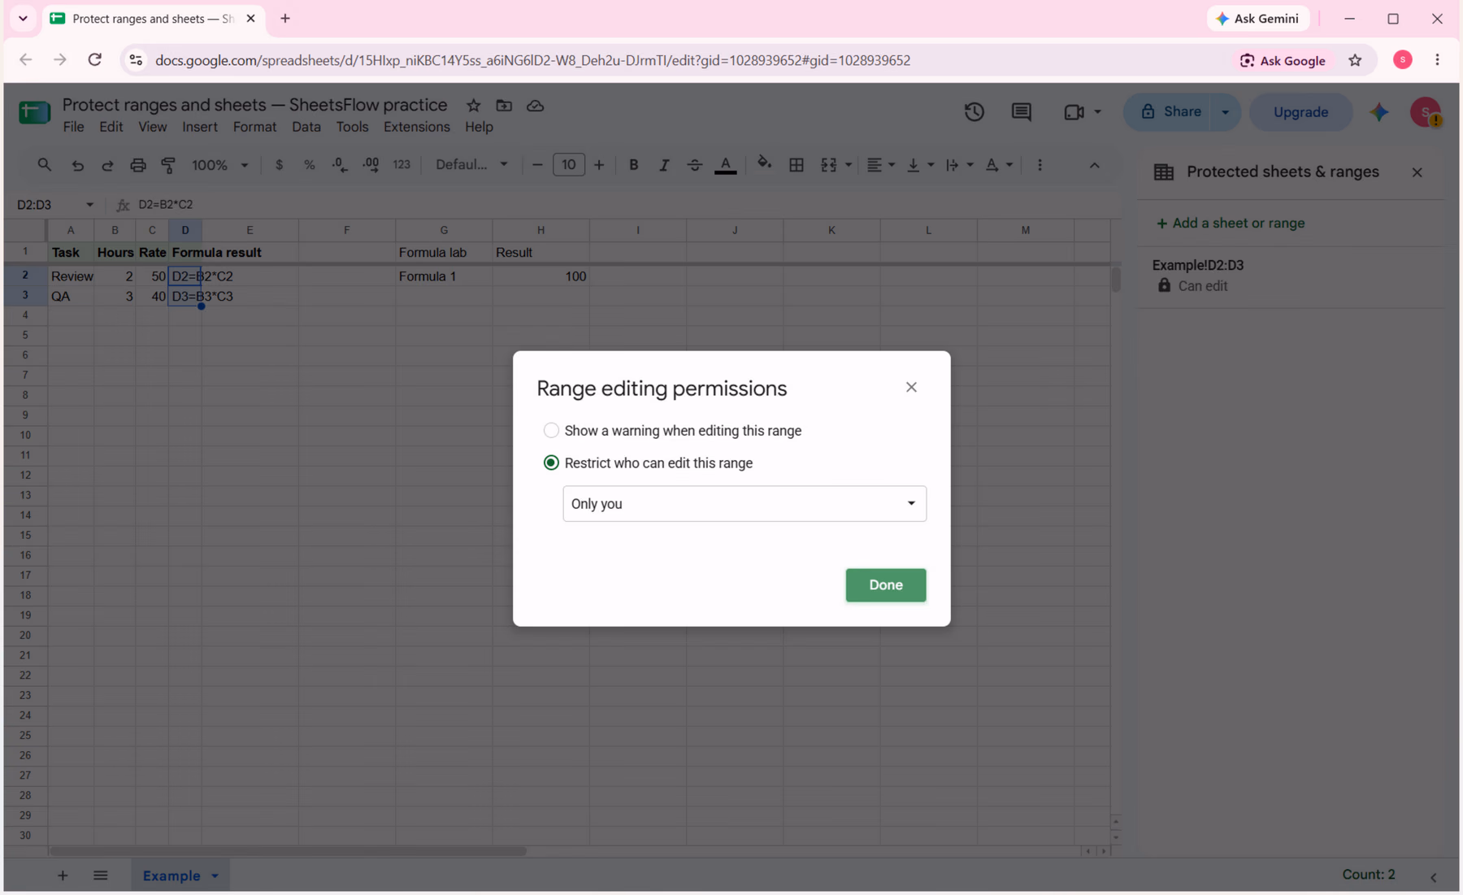Open the Example sheet tab menu arrow
The height and width of the screenshot is (895, 1463).
coord(215,876)
